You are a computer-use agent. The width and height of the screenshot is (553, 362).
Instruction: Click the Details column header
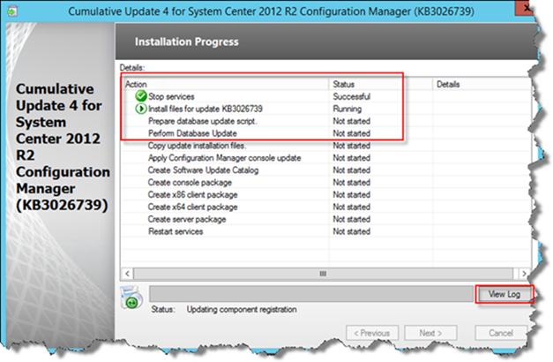[x=482, y=84]
